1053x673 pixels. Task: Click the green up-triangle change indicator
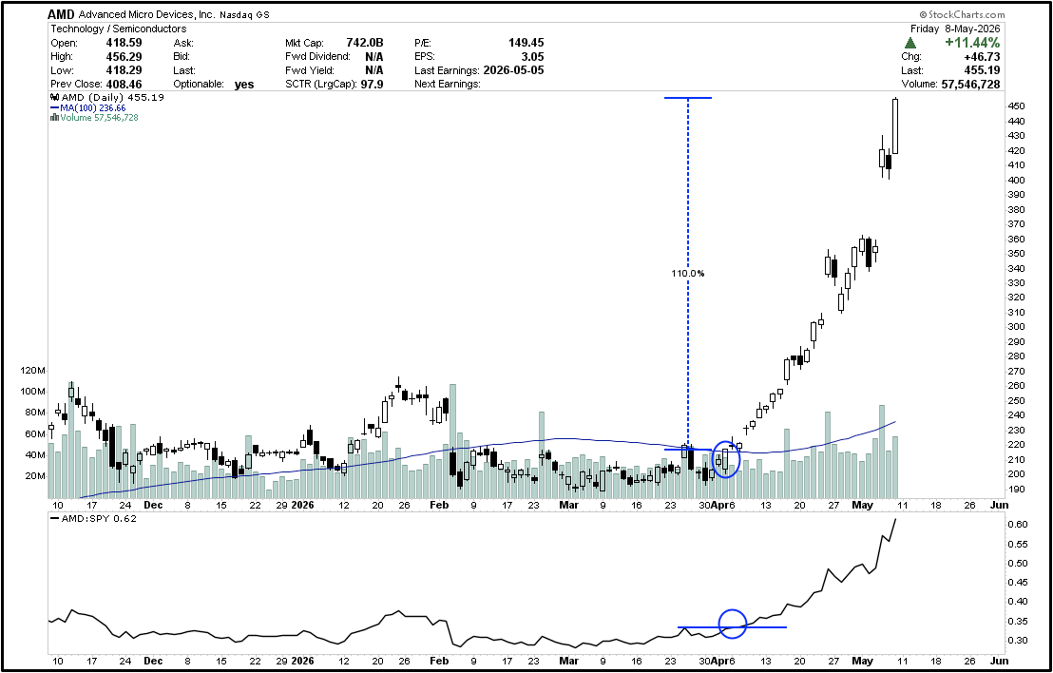(910, 43)
